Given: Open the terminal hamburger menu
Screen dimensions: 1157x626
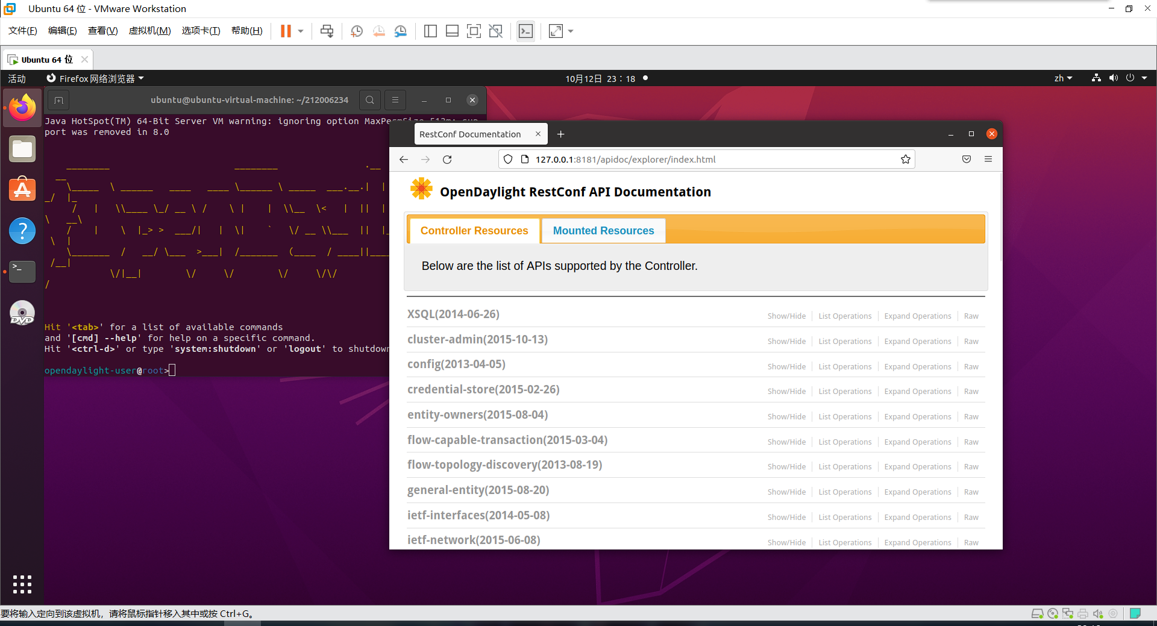Looking at the screenshot, I should point(395,100).
